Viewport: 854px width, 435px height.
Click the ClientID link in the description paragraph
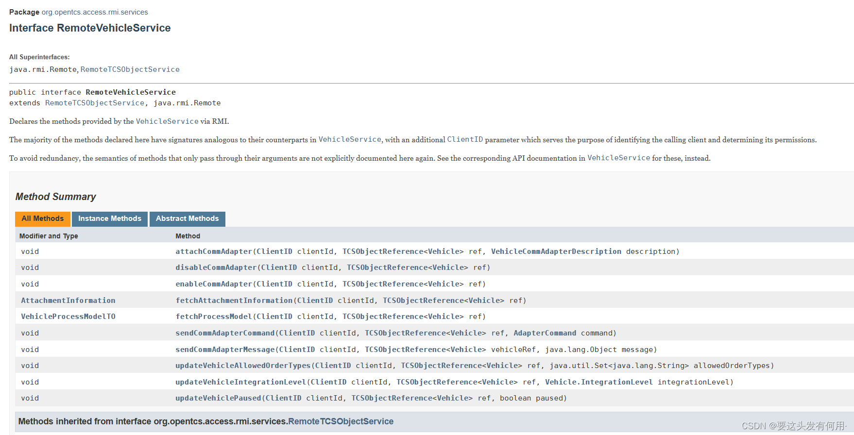click(465, 139)
